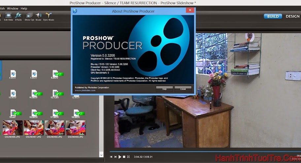Select the 15.avi file icon
The width and height of the screenshot is (301, 163).
14,114
